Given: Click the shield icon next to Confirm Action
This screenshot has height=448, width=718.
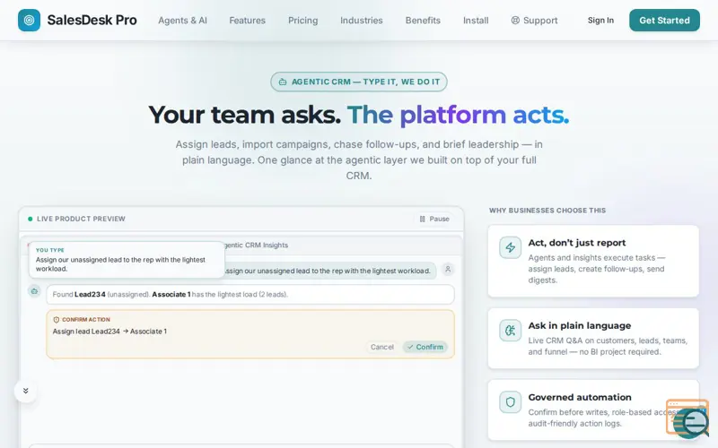Looking at the screenshot, I should [57, 320].
